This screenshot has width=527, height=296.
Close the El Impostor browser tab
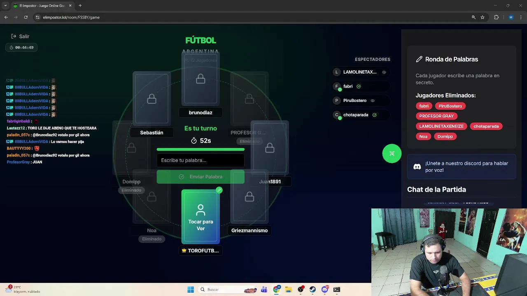point(70,6)
